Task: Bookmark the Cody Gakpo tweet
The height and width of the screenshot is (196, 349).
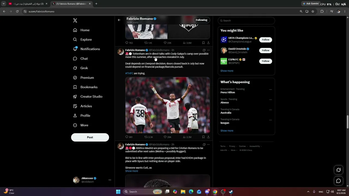Action: tap(203, 137)
